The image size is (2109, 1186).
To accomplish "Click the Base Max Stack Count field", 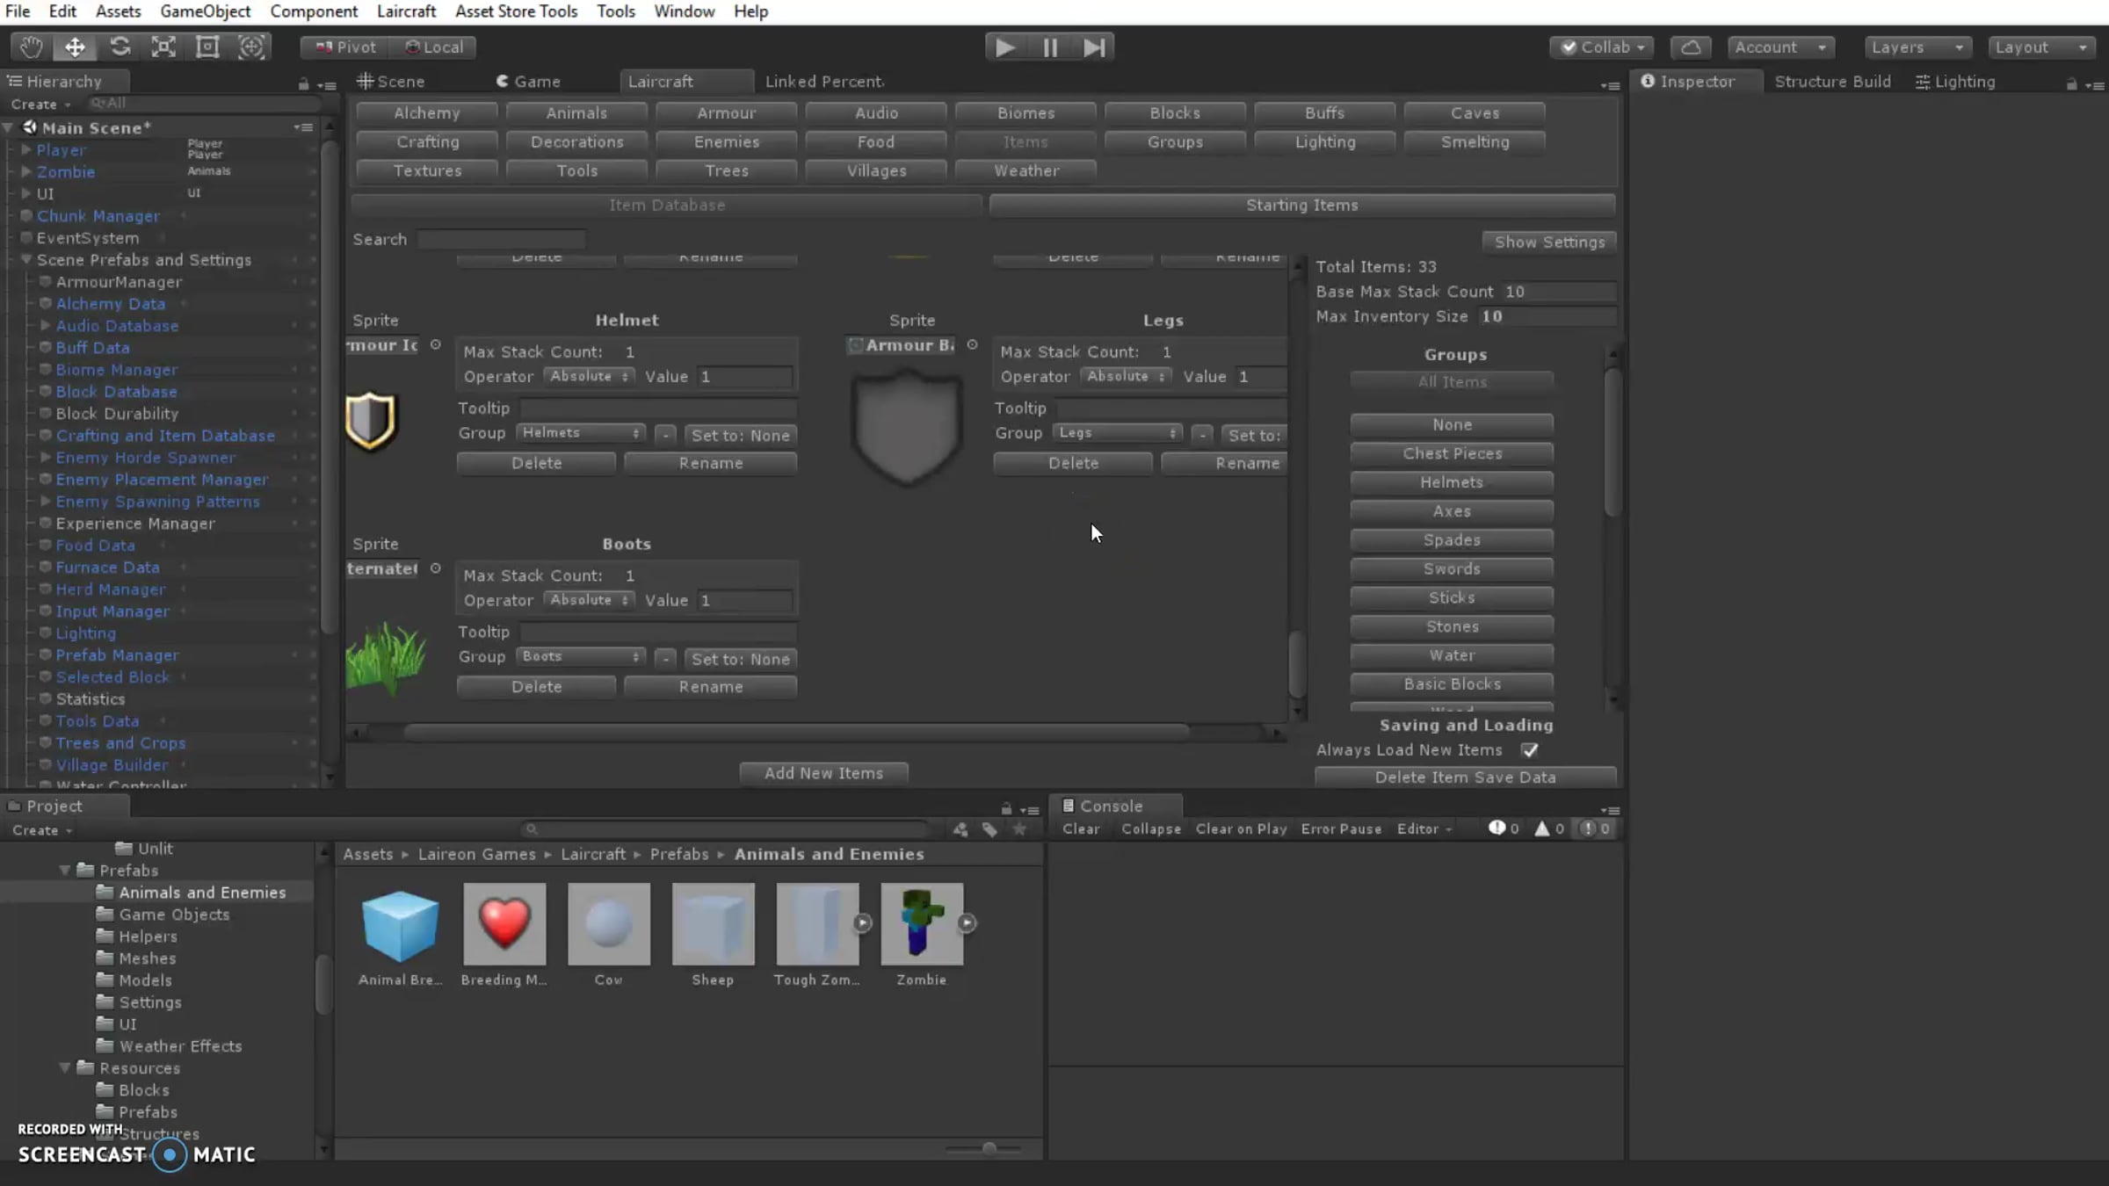I will (x=1559, y=292).
